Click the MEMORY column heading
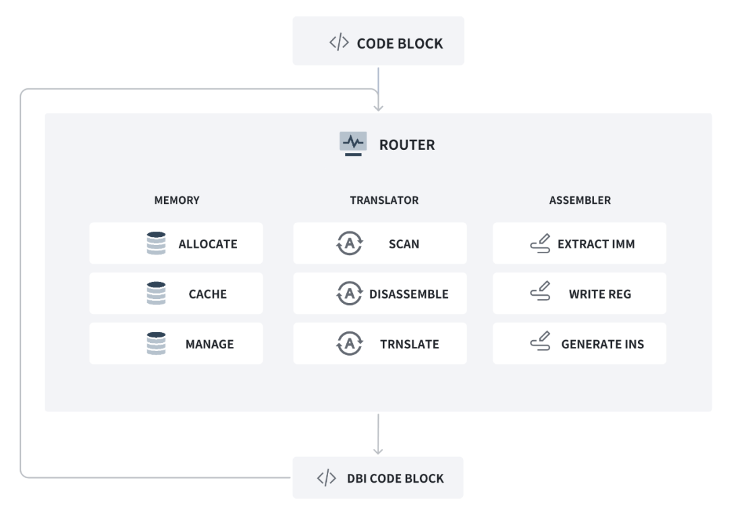This screenshot has height=515, width=729. point(177,200)
